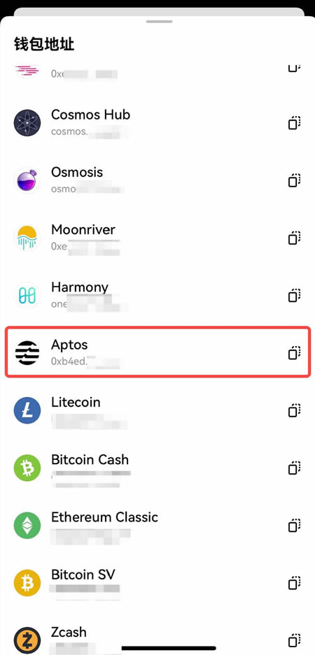Copy the Bitcoin SV address

[295, 582]
